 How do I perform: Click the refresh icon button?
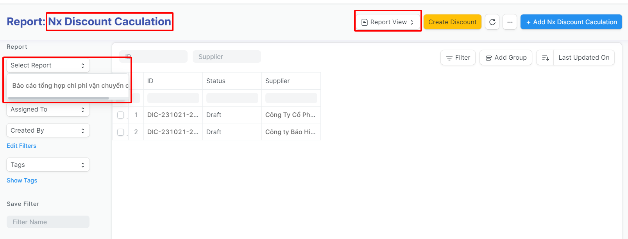click(492, 22)
